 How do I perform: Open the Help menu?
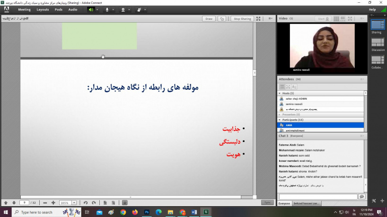point(372,9)
